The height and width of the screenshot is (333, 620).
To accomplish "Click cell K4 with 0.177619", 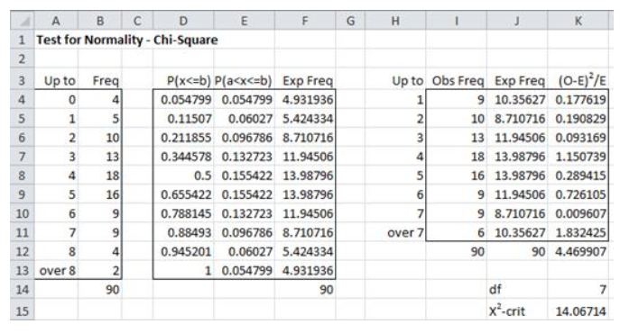I will [578, 99].
